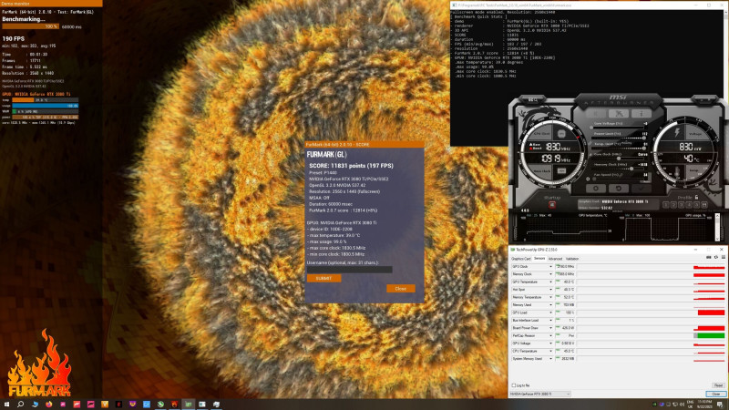Open Hot Spot sensor dropdown arrow
The width and height of the screenshot is (729, 410).
coord(551,290)
